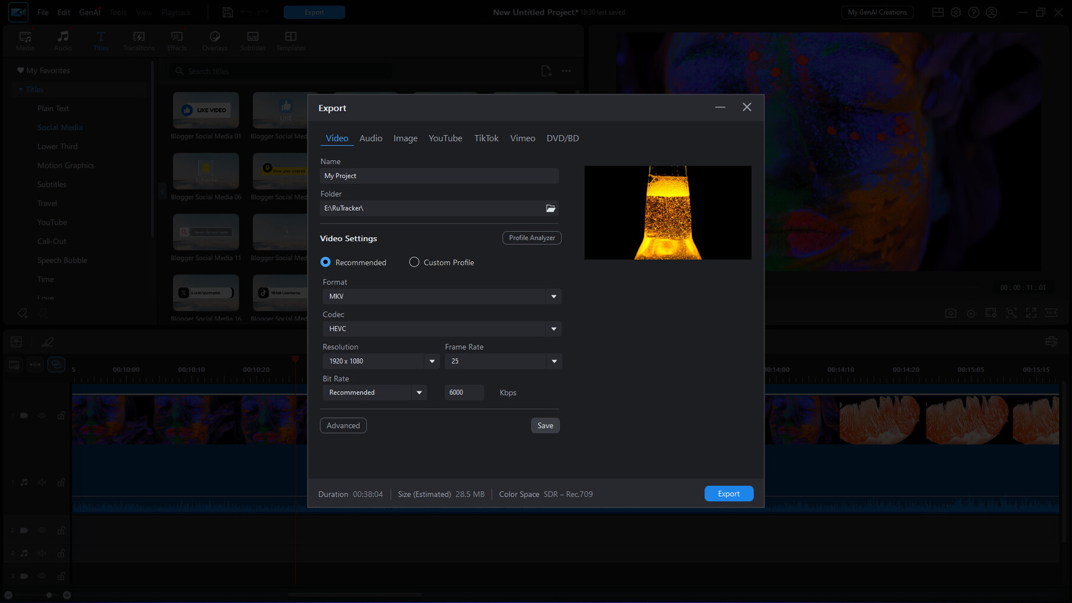The width and height of the screenshot is (1072, 603).
Task: Open the Audio room
Action: [63, 41]
